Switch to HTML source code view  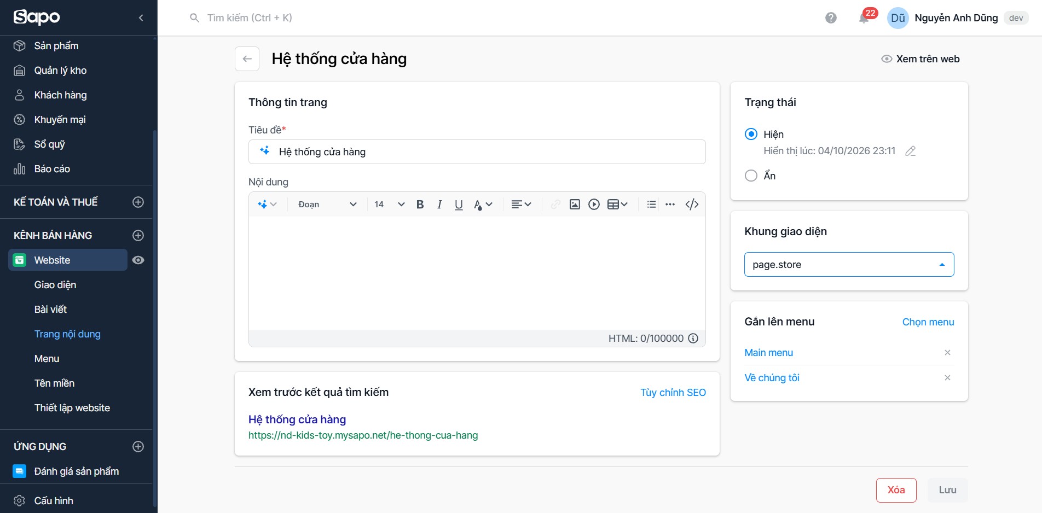692,205
